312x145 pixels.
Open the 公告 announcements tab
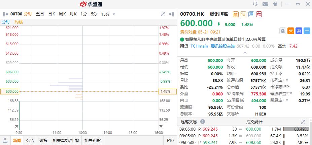click(x=30, y=140)
